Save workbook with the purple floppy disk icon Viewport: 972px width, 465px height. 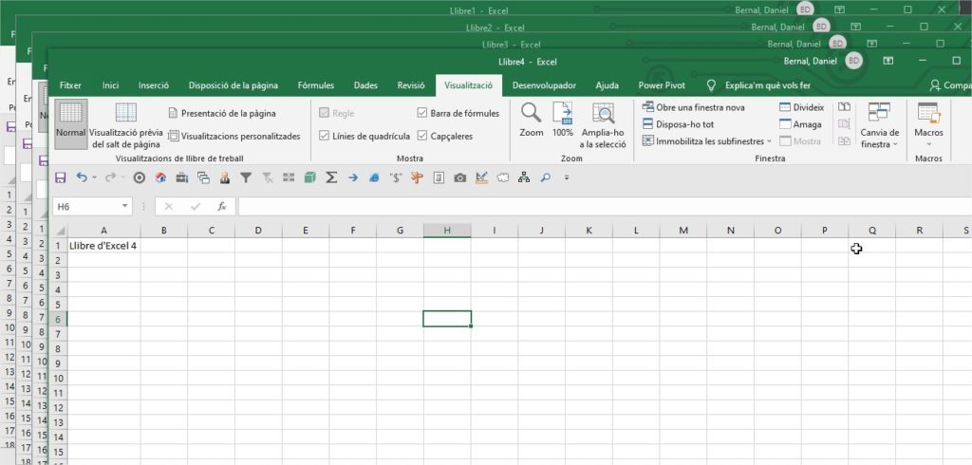pos(61,178)
